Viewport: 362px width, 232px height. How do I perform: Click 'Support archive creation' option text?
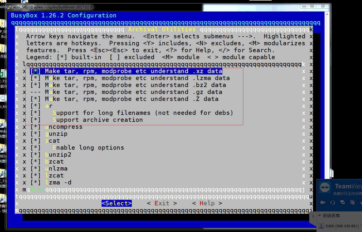[x=98, y=120]
